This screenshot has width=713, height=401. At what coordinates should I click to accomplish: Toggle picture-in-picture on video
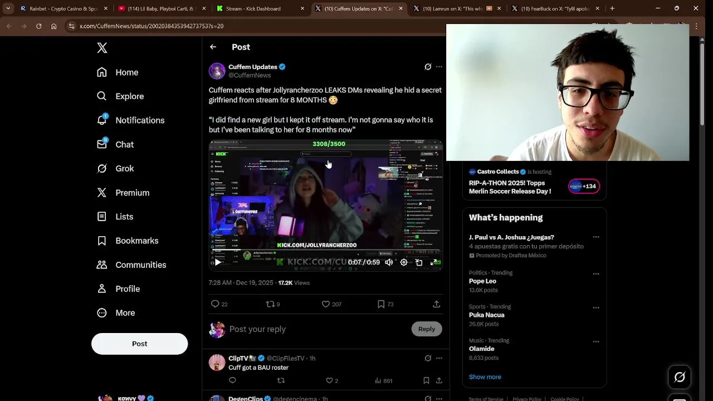tap(419, 262)
